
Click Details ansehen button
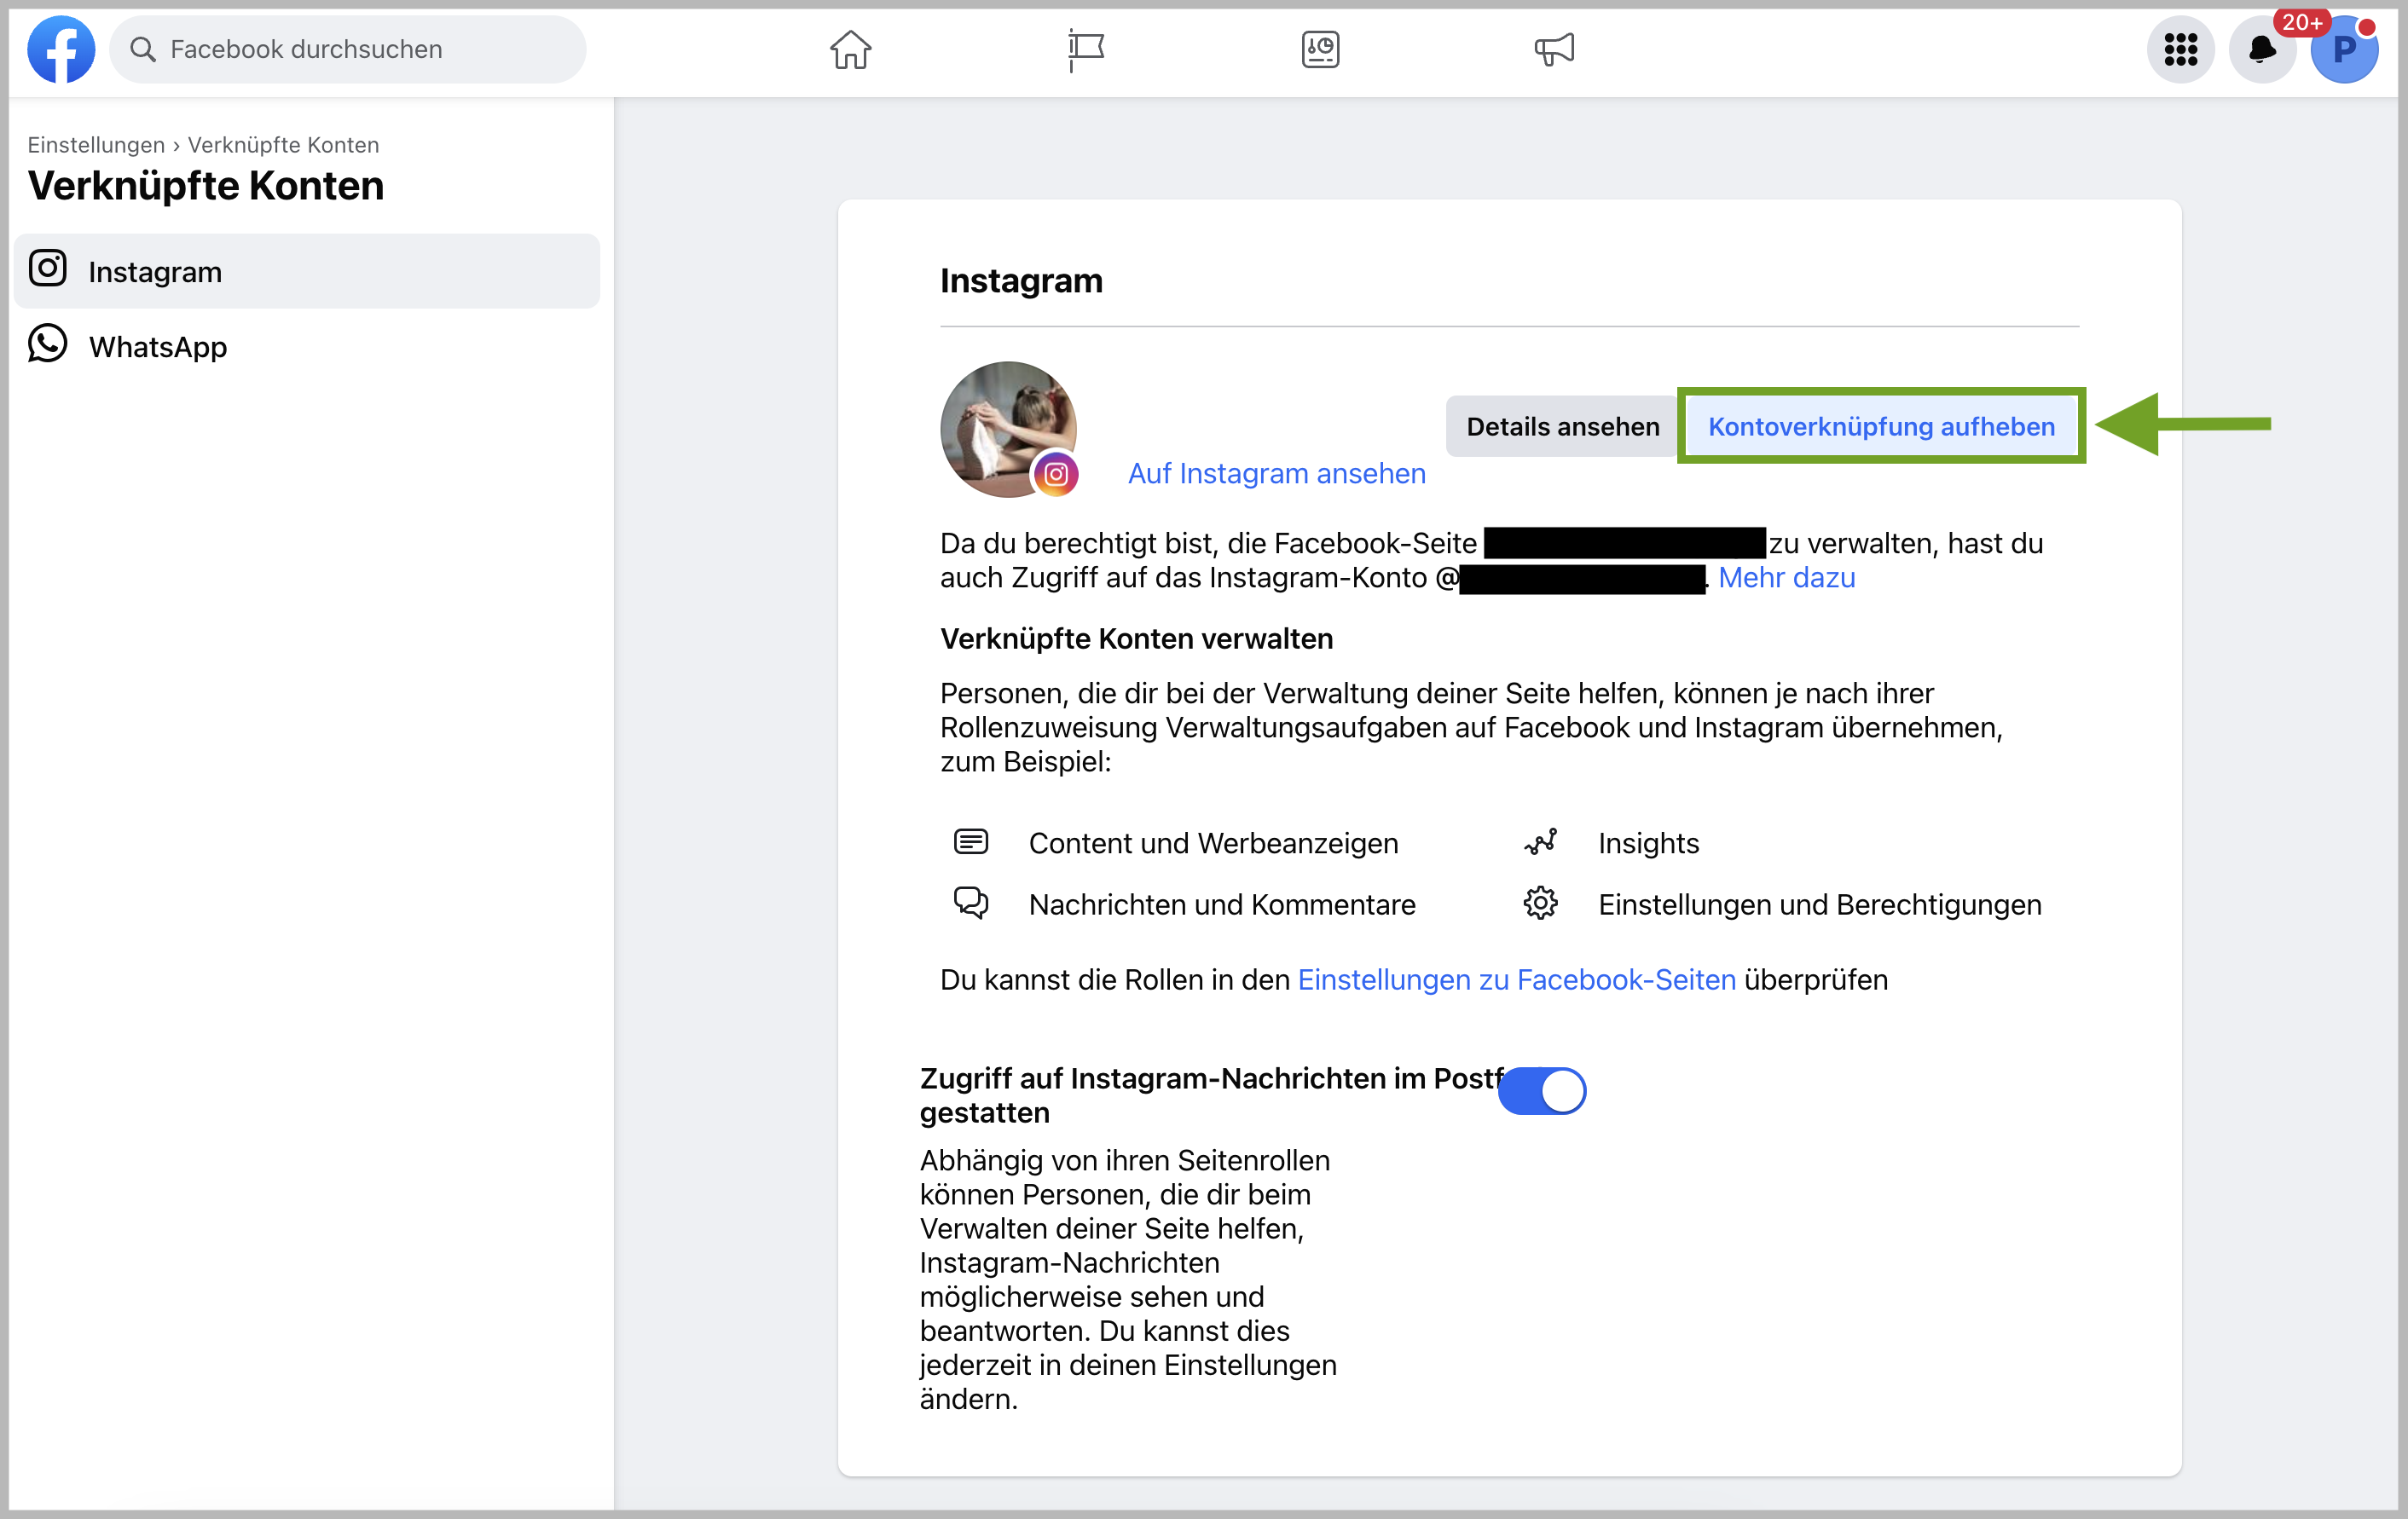1562,426
